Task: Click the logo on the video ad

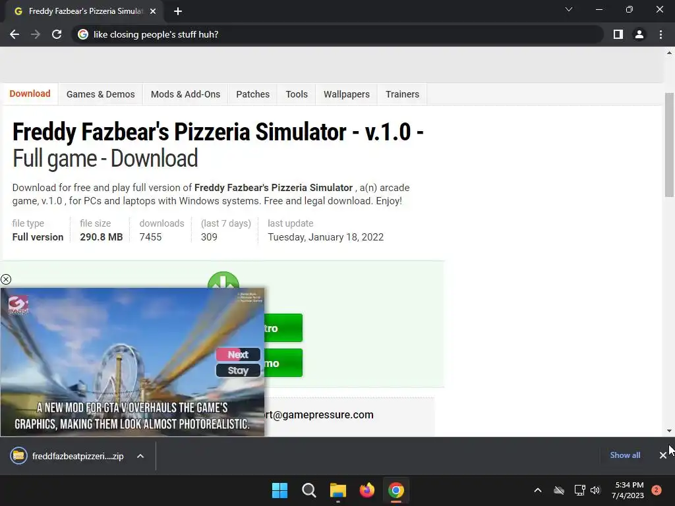Action: 18,304
